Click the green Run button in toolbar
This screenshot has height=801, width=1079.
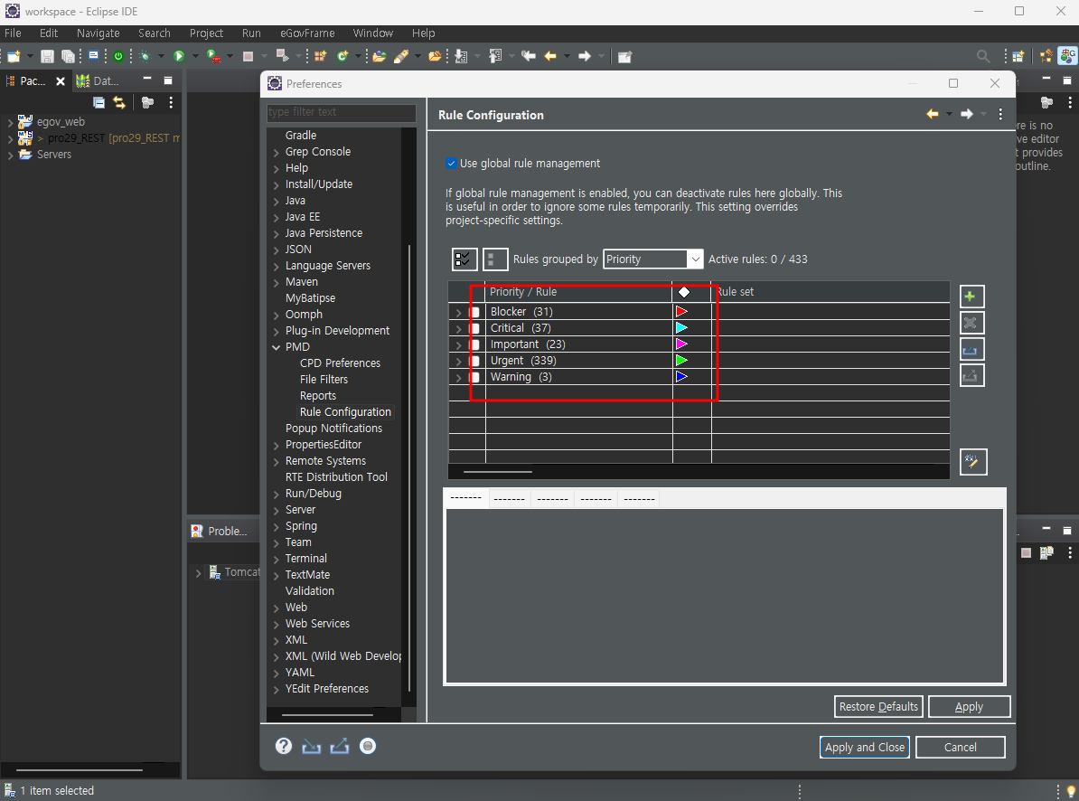coord(179,56)
